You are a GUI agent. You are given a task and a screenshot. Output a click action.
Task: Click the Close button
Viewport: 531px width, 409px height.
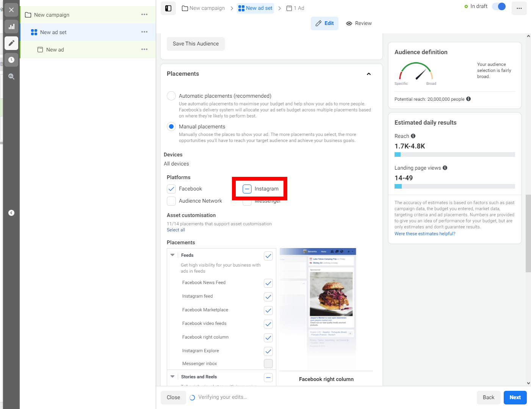173,398
